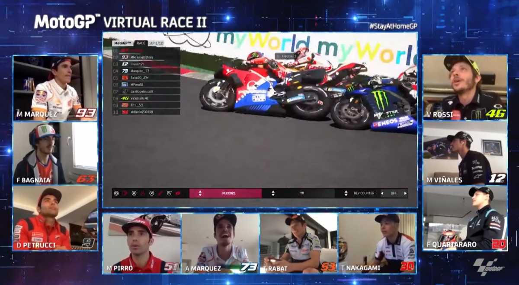This screenshot has height=285, width=519.
Task: Open D Petrucci's webcam feed
Action: click(x=55, y=218)
